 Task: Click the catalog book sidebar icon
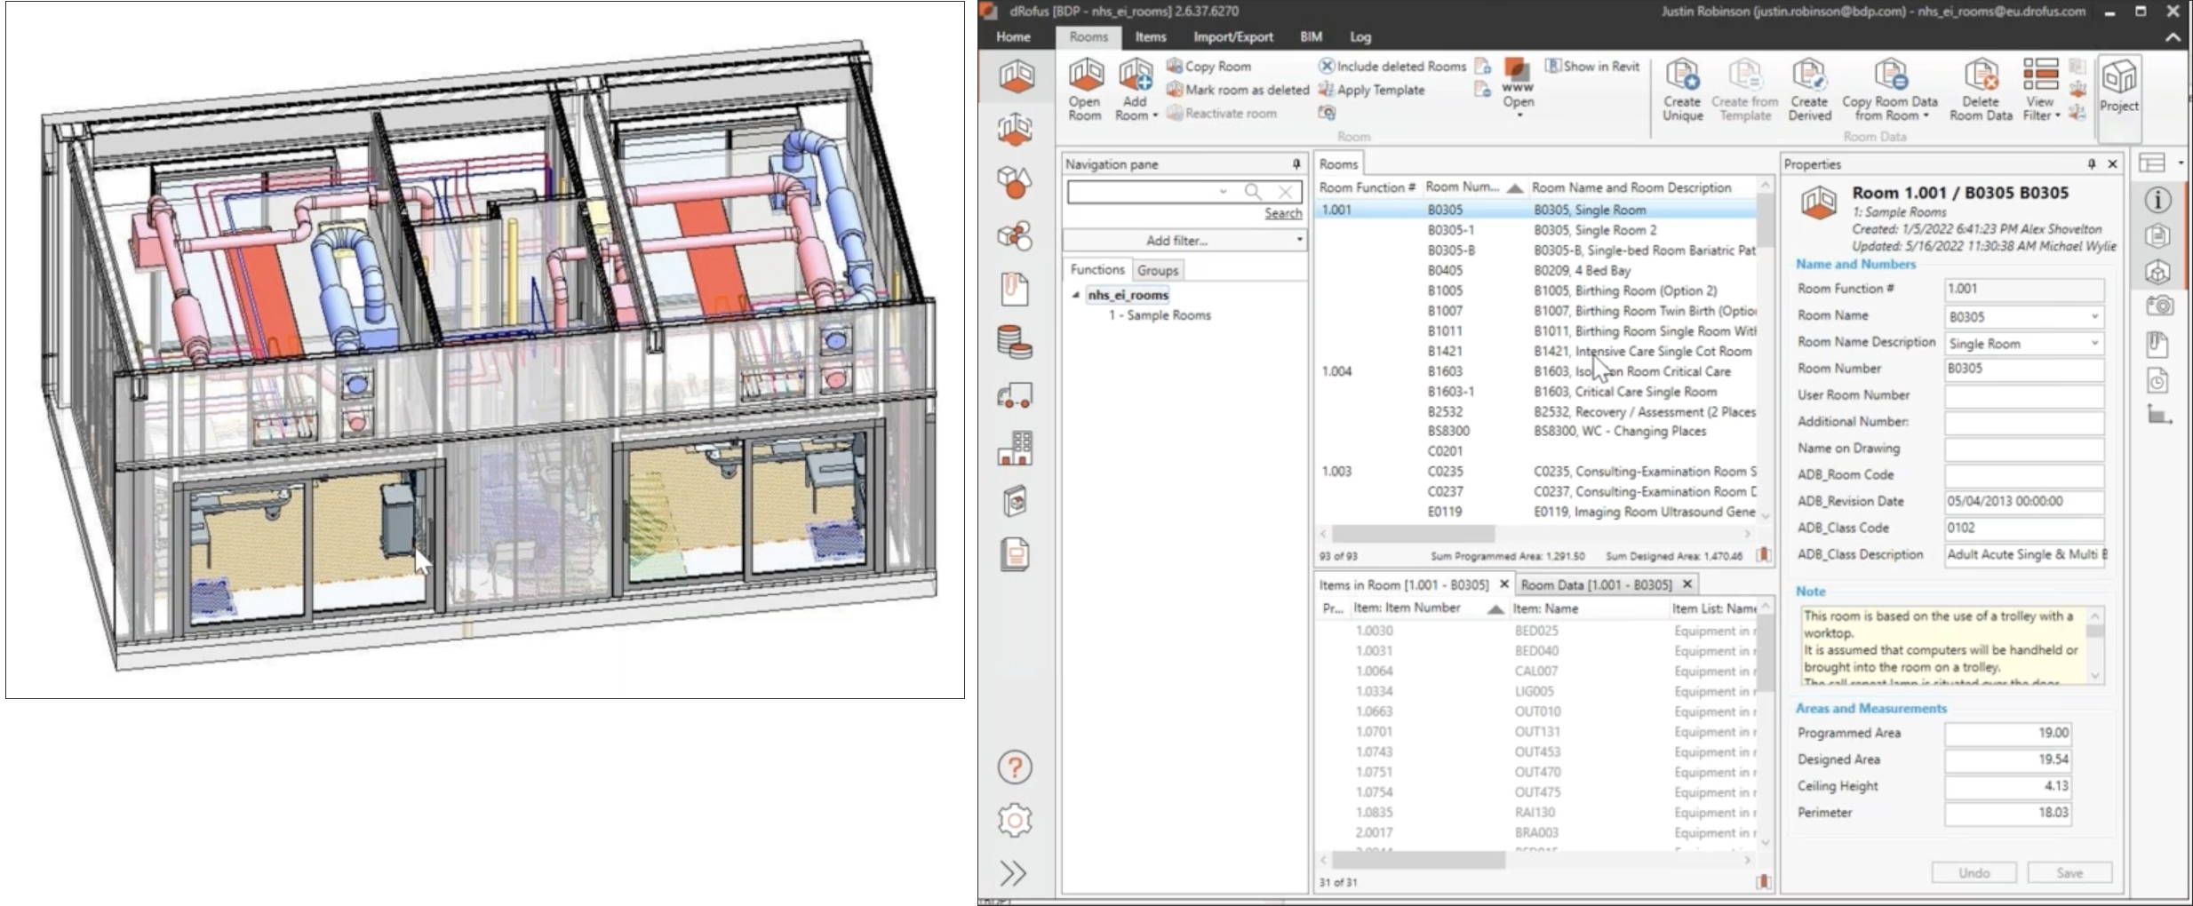coord(1016,502)
